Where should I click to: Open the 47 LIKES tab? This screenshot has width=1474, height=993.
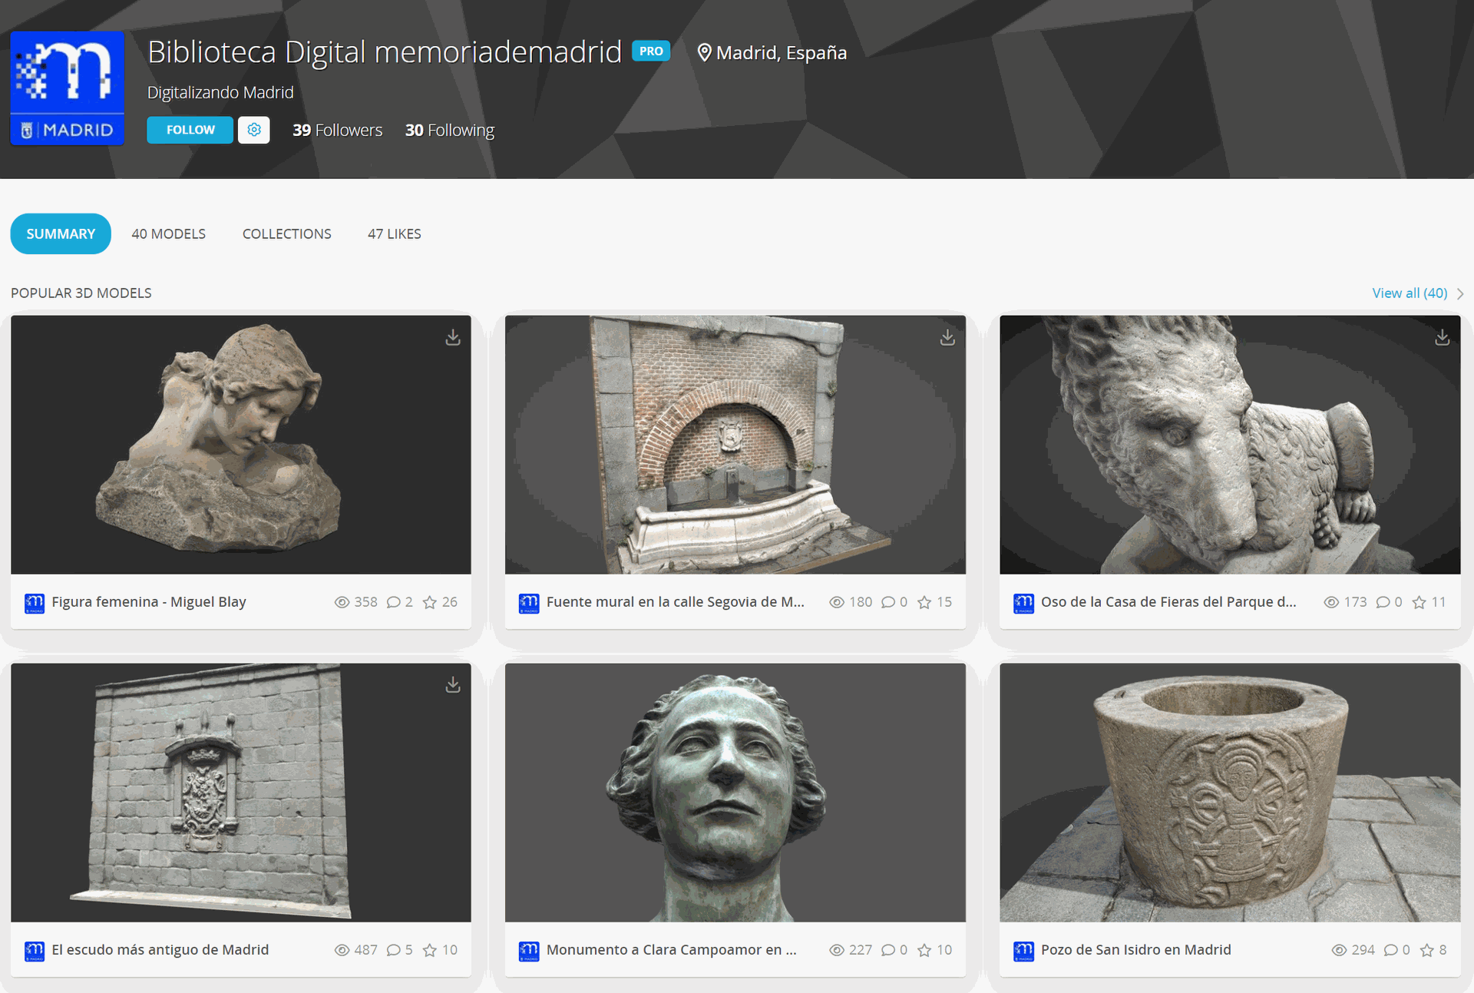[x=394, y=233]
